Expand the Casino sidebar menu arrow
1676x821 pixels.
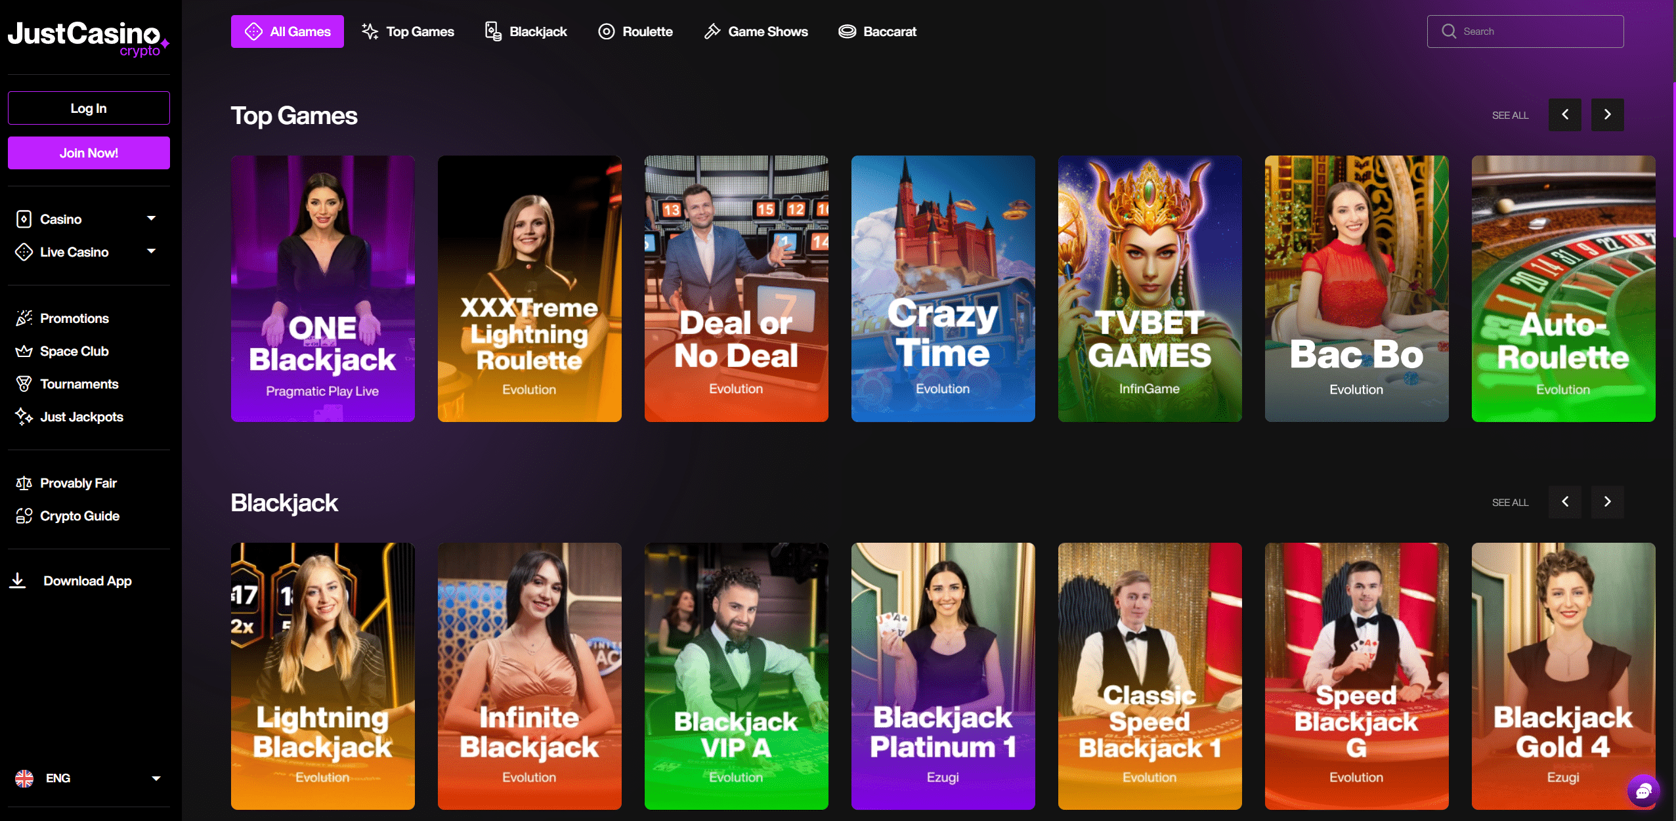click(152, 219)
